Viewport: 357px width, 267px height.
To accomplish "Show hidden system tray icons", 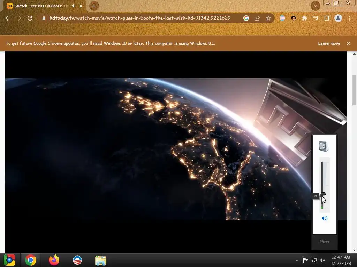I will (x=297, y=260).
